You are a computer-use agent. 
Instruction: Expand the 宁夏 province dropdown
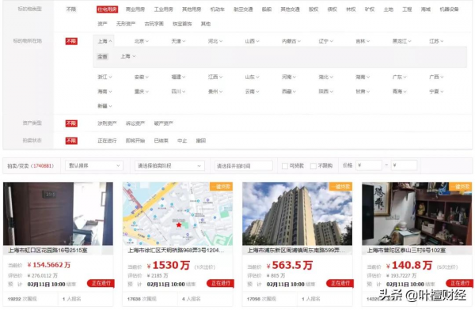pyautogui.click(x=436, y=92)
